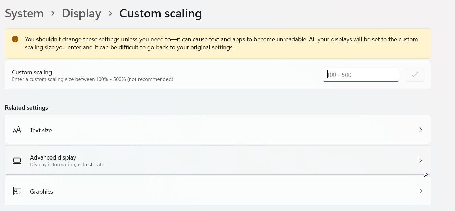This screenshot has width=455, height=211.
Task: Open the Graphics setting label
Action: [41, 192]
